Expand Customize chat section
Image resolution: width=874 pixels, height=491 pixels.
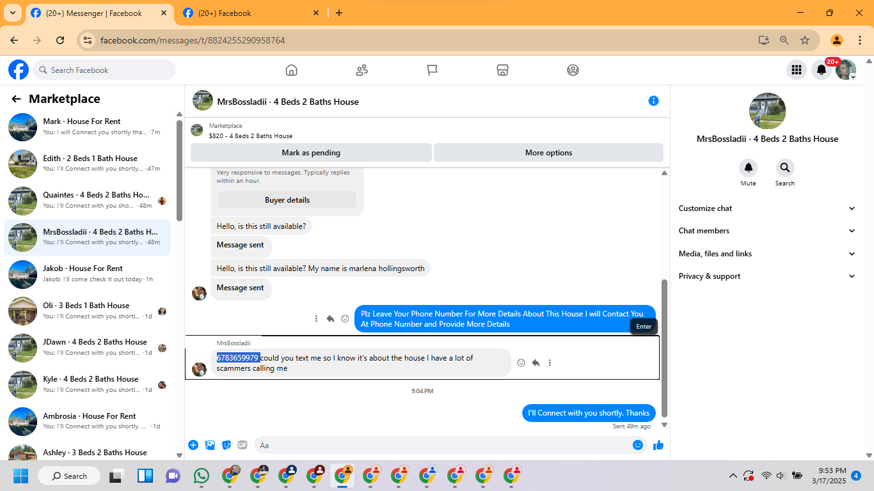[767, 208]
